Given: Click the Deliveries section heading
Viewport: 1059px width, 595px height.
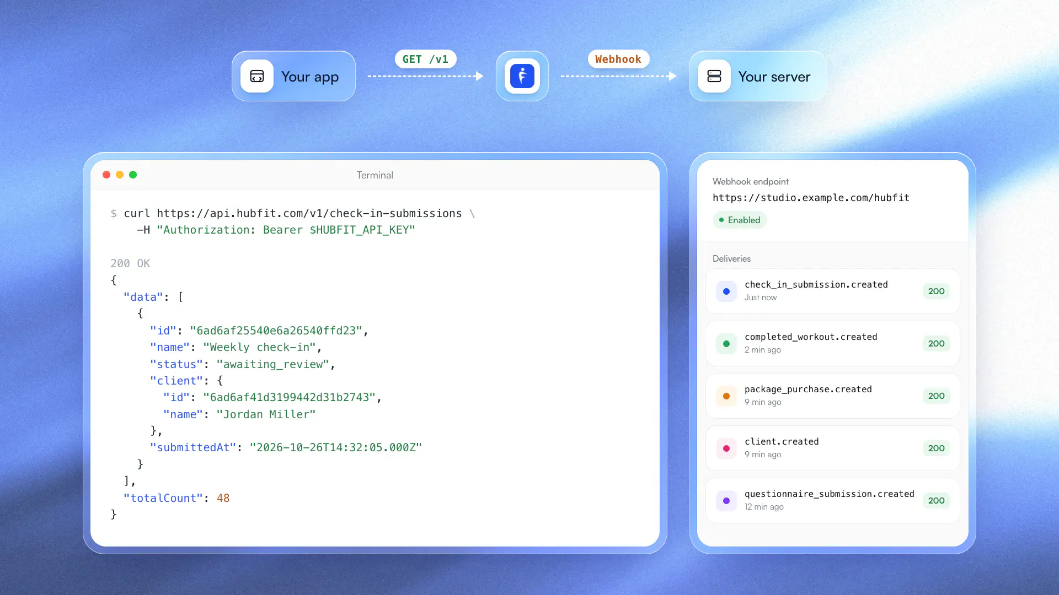Looking at the screenshot, I should [x=731, y=259].
